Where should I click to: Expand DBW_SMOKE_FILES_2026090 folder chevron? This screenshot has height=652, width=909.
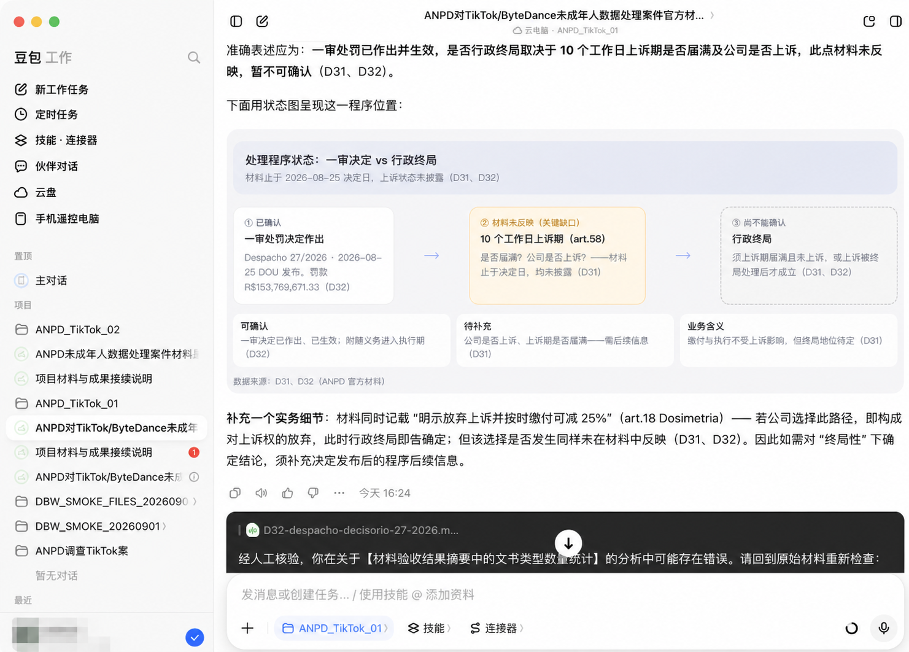pyautogui.click(x=195, y=502)
